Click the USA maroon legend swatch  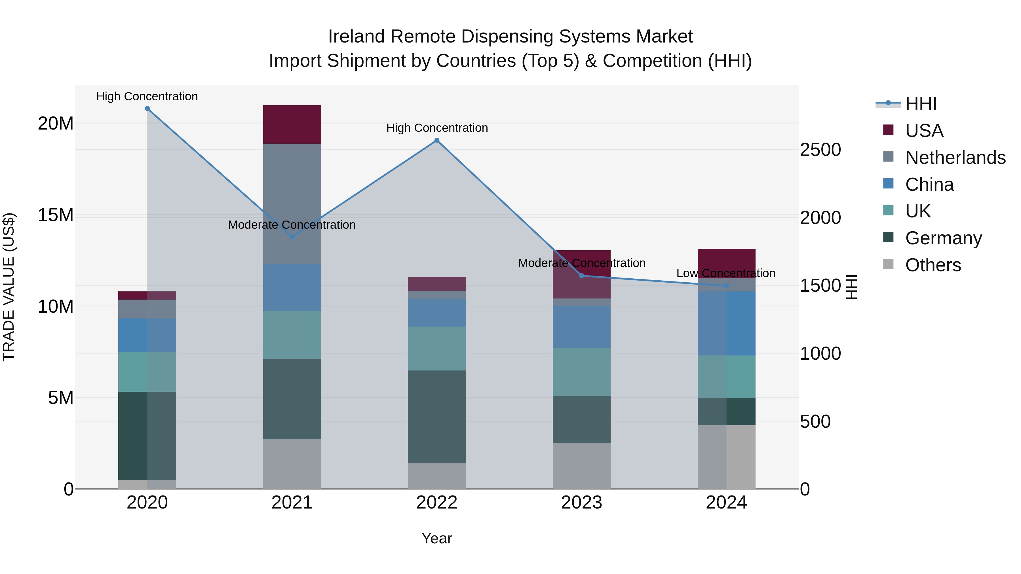pos(888,130)
